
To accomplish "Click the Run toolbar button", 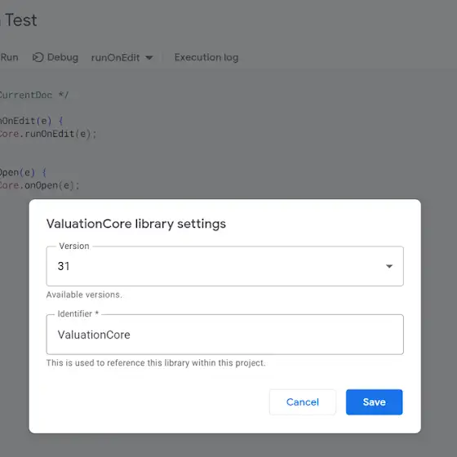I will click(9, 57).
